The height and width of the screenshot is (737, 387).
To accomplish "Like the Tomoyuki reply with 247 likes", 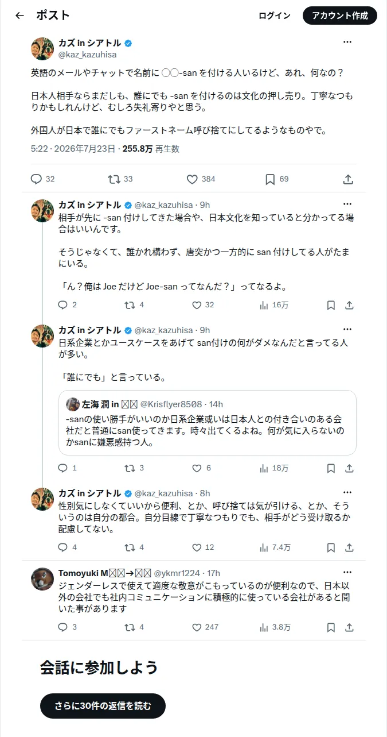I will 205,627.
